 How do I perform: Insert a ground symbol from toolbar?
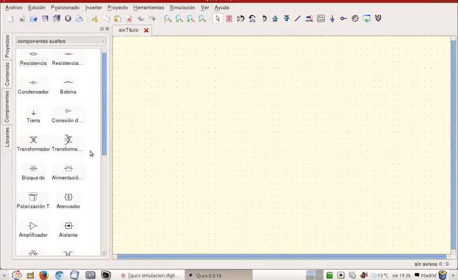point(332,19)
